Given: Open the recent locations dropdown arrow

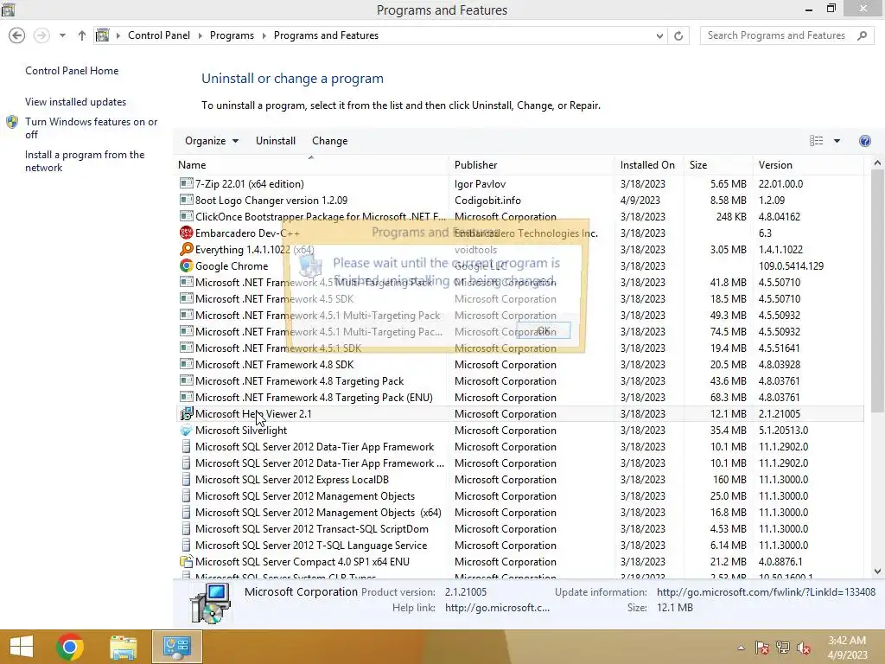Looking at the screenshot, I should click(62, 35).
